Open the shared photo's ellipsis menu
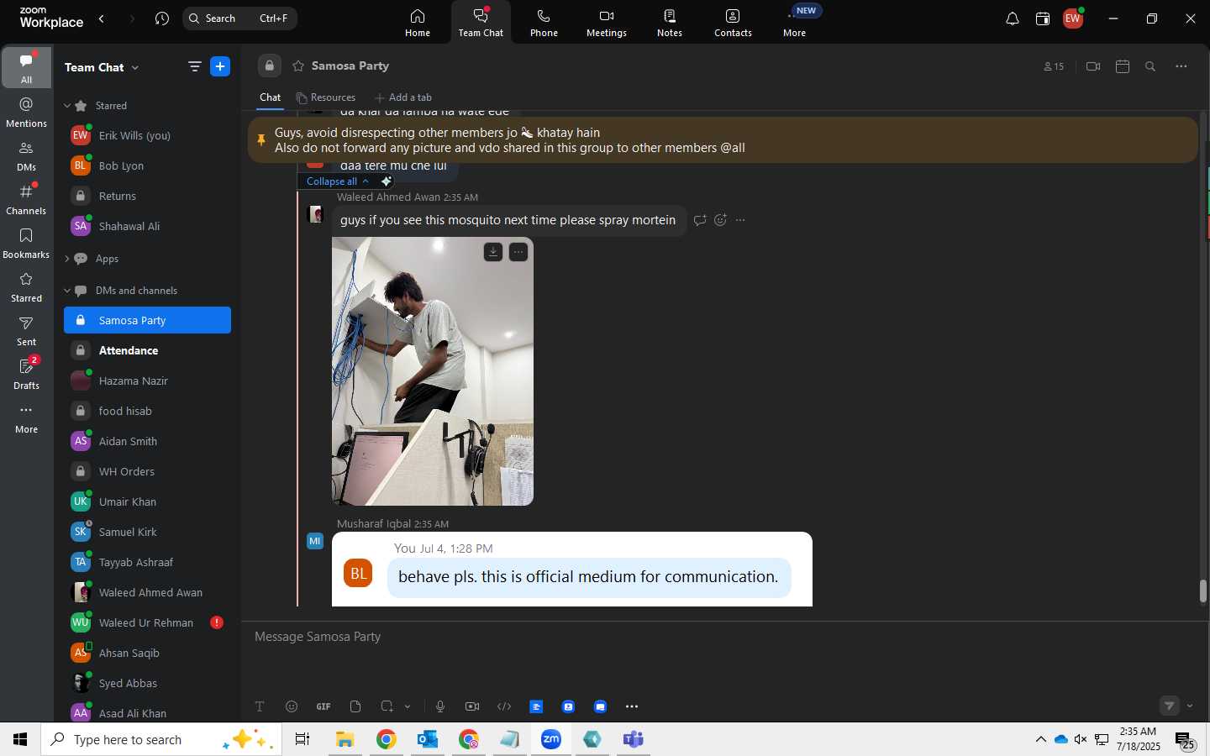 518,252
